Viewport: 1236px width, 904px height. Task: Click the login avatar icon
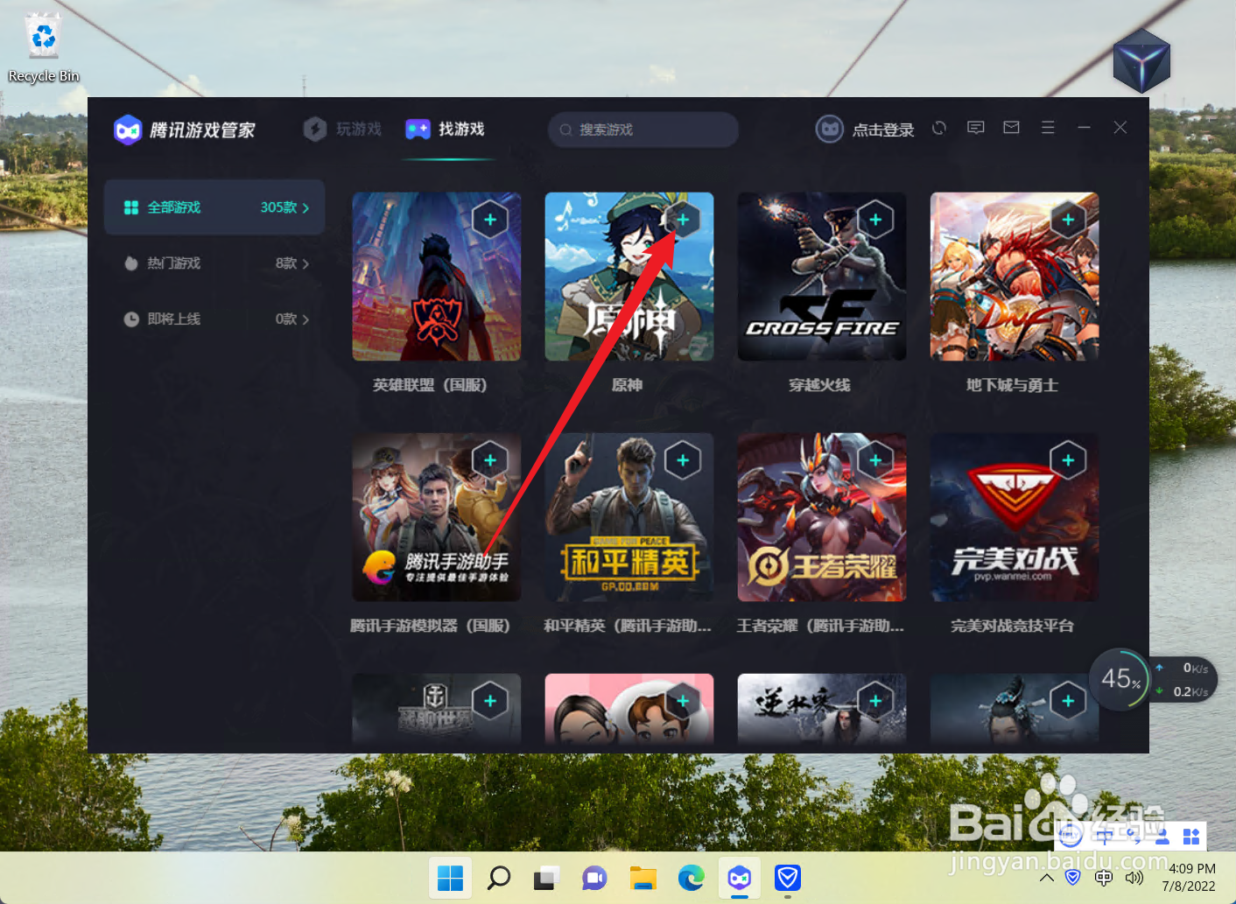(829, 130)
